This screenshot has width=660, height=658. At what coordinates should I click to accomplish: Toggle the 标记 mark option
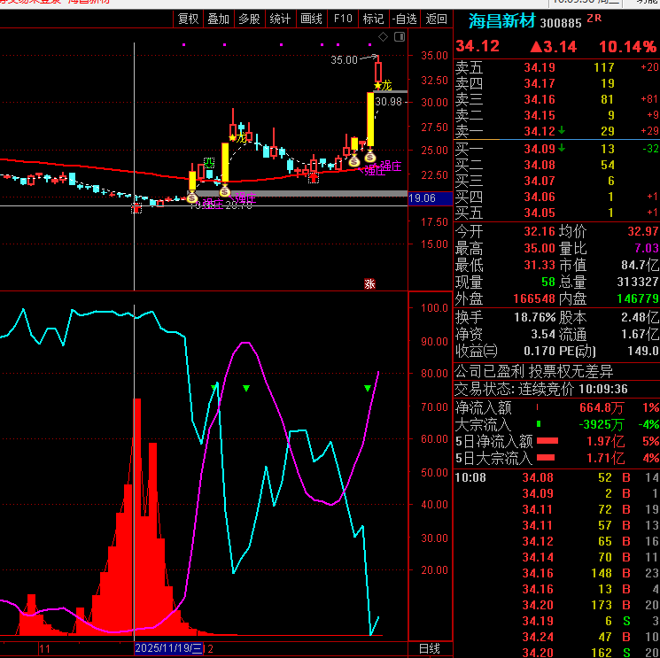372,18
